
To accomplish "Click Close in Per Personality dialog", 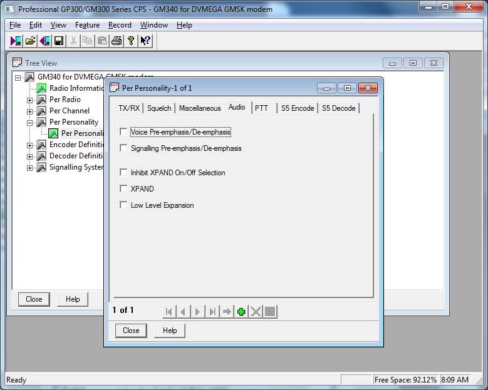I will (x=131, y=331).
